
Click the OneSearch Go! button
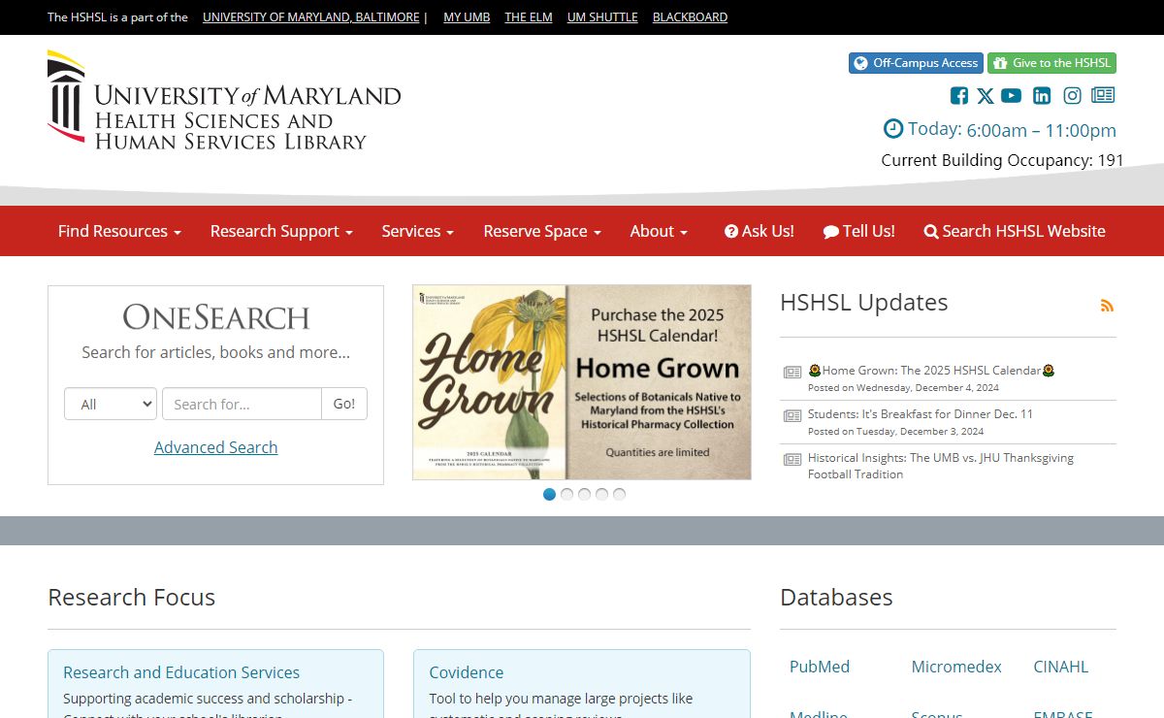click(344, 404)
